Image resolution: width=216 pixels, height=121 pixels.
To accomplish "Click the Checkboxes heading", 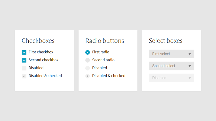I will click(38, 41).
